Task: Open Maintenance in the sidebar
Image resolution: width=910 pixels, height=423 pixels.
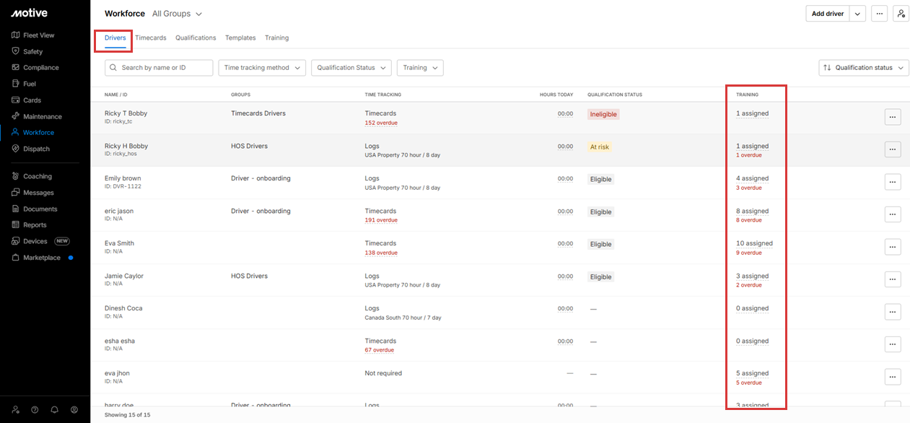Action: coord(42,116)
